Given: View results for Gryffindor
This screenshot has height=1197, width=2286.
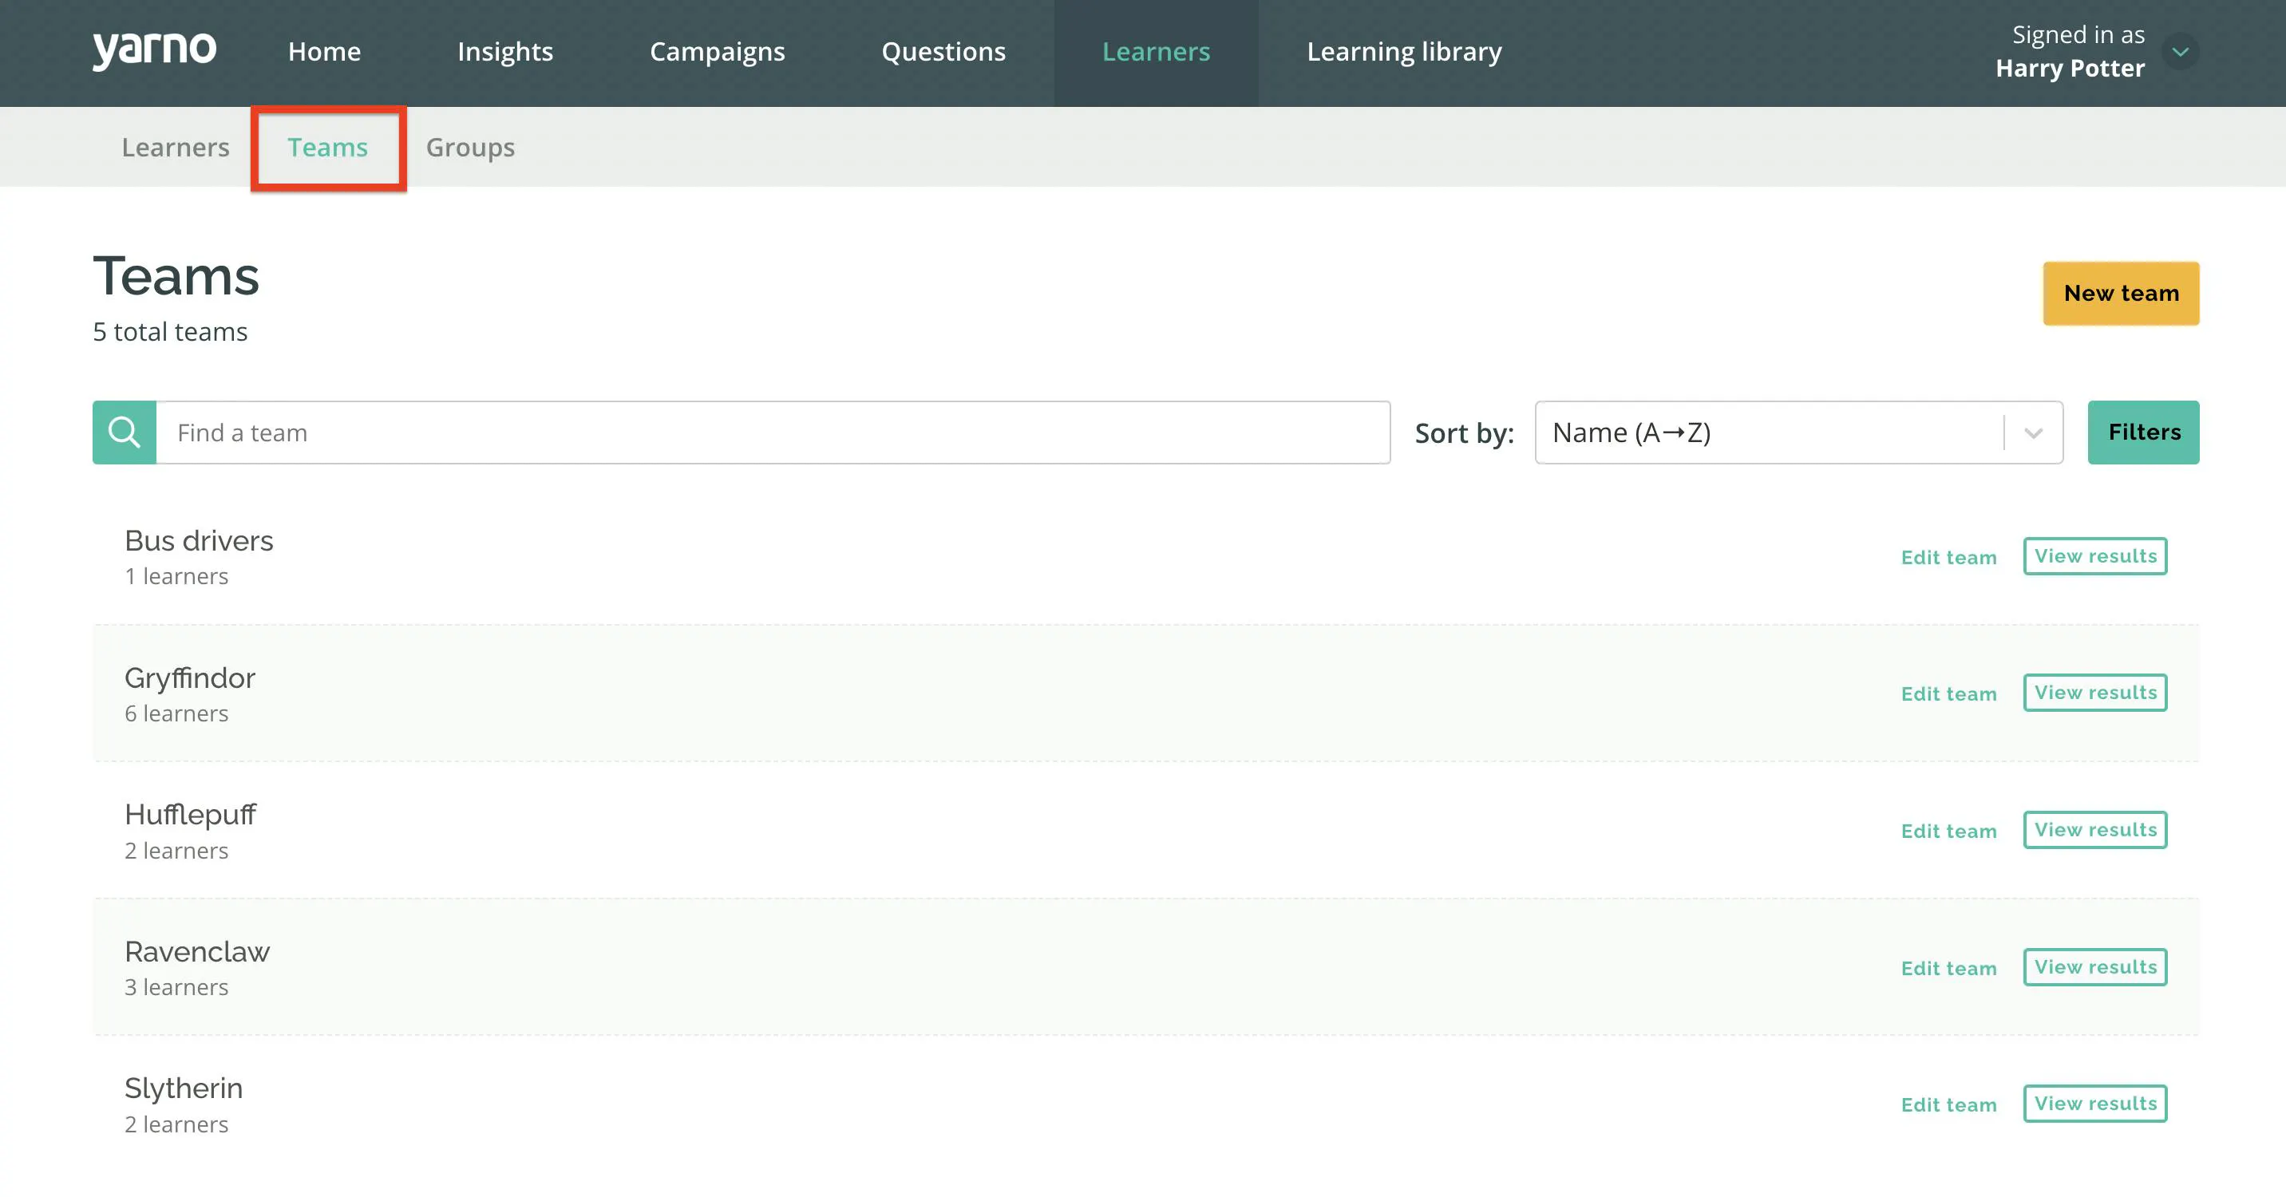Looking at the screenshot, I should [2095, 693].
